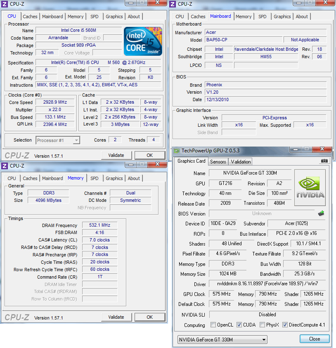Click the 60 clocks tRFC value
The height and width of the screenshot is (348, 336).
click(x=99, y=269)
